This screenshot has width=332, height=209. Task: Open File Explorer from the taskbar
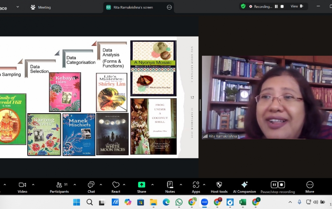[153, 202]
